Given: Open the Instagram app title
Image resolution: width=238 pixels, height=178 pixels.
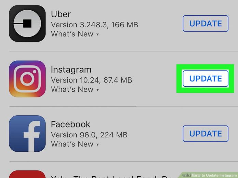Looking at the screenshot, I should click(x=71, y=70).
